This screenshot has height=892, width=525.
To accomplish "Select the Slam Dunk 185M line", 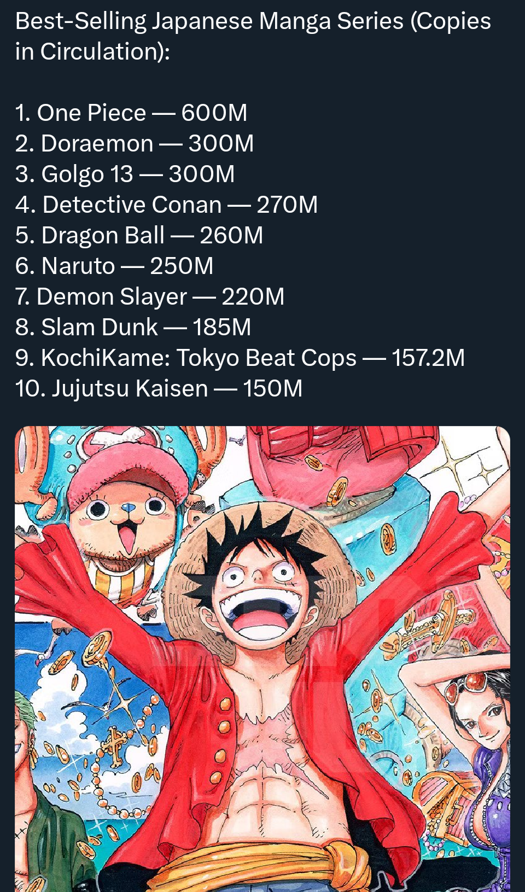I will point(133,327).
